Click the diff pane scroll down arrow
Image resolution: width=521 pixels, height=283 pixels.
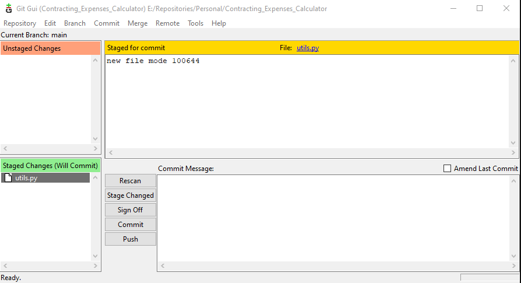[x=513, y=142]
